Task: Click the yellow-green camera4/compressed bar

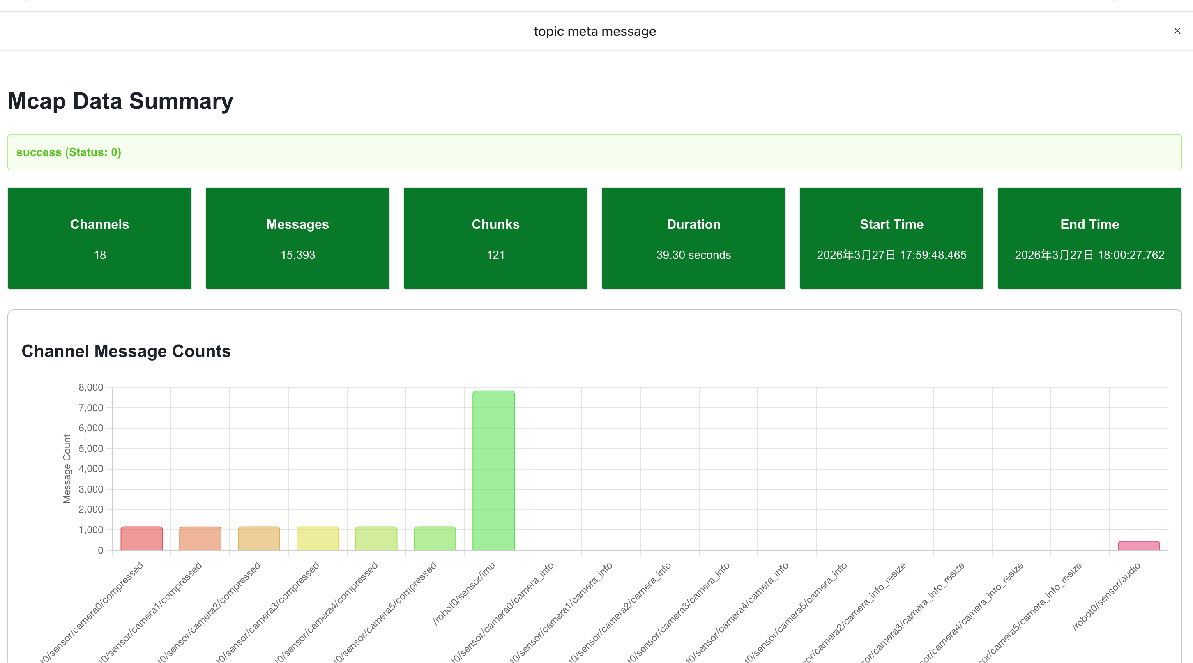Action: pos(376,539)
